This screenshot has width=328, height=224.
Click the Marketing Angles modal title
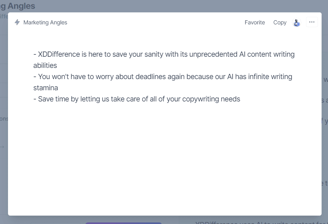tap(45, 22)
